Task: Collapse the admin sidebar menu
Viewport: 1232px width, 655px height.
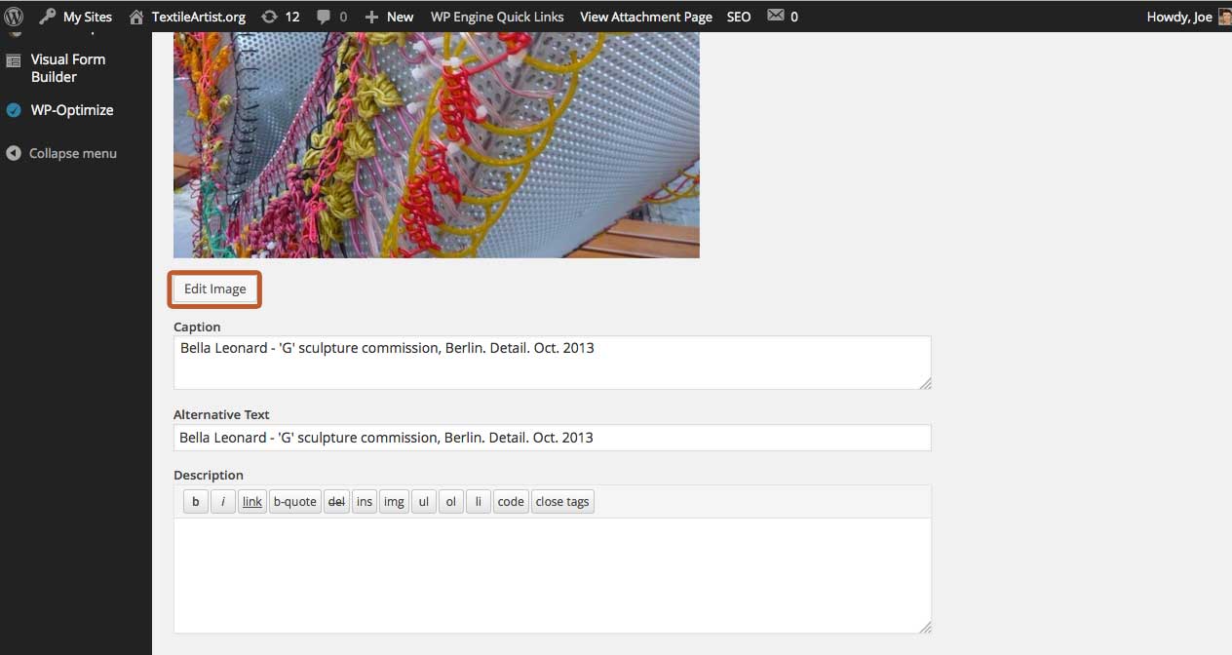Action: (62, 153)
